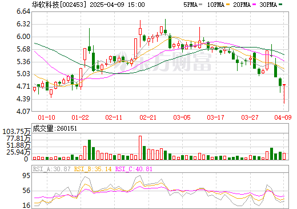Screen dimensions: 297x209
Task: Click the 02-11 date label
Action: click(114, 117)
